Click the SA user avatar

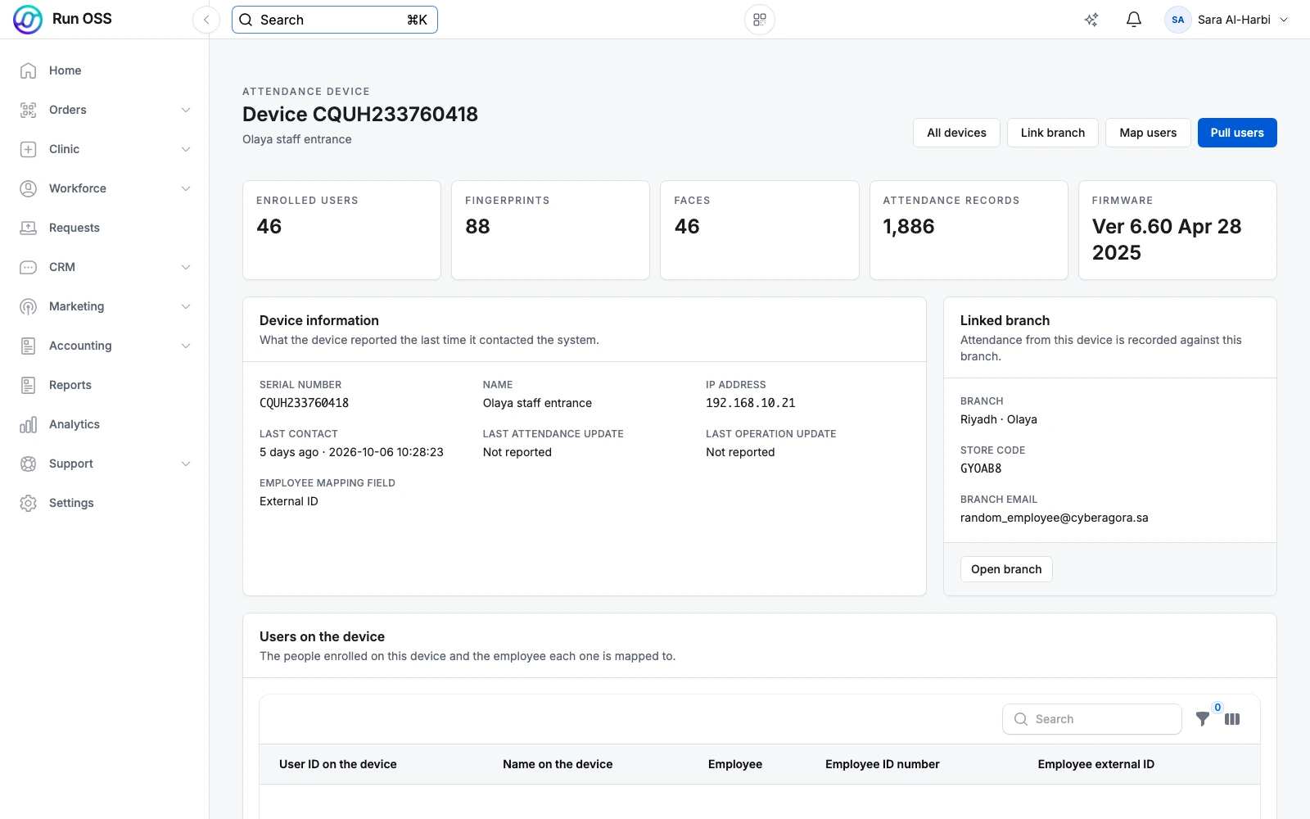coord(1178,20)
